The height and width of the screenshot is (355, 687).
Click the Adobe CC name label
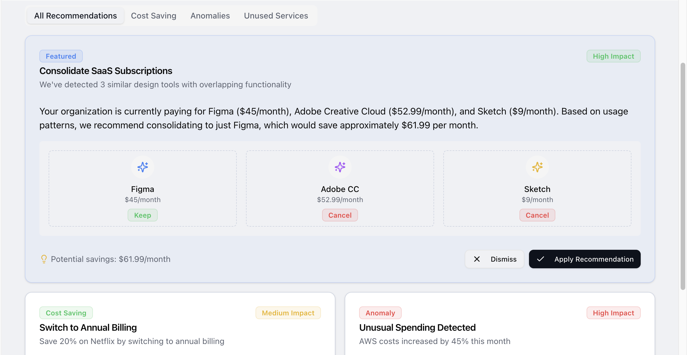coord(340,189)
